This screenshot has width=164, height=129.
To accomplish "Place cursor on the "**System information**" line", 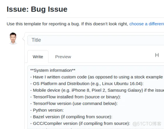I will click(x=53, y=70).
